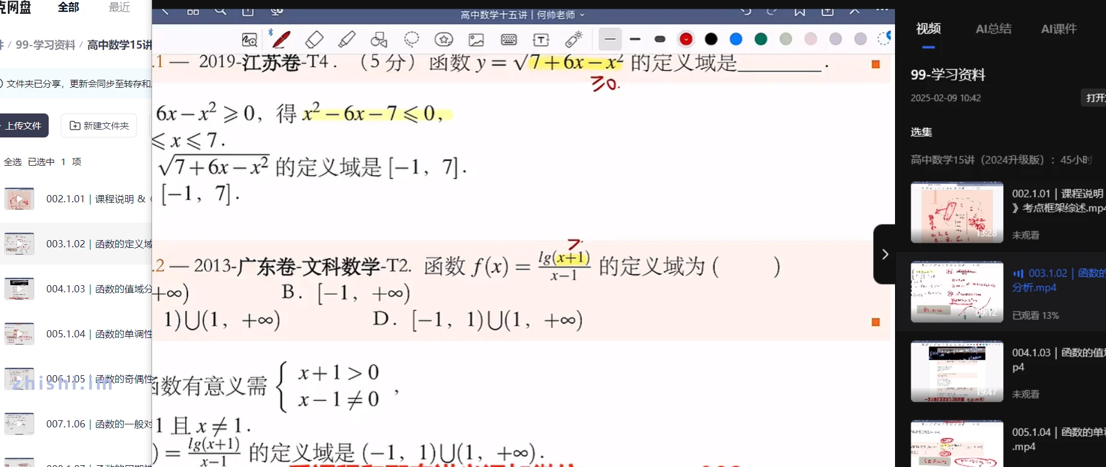Click the share/export icon in note header
Viewport: 1106px width, 467px height.
point(248,11)
